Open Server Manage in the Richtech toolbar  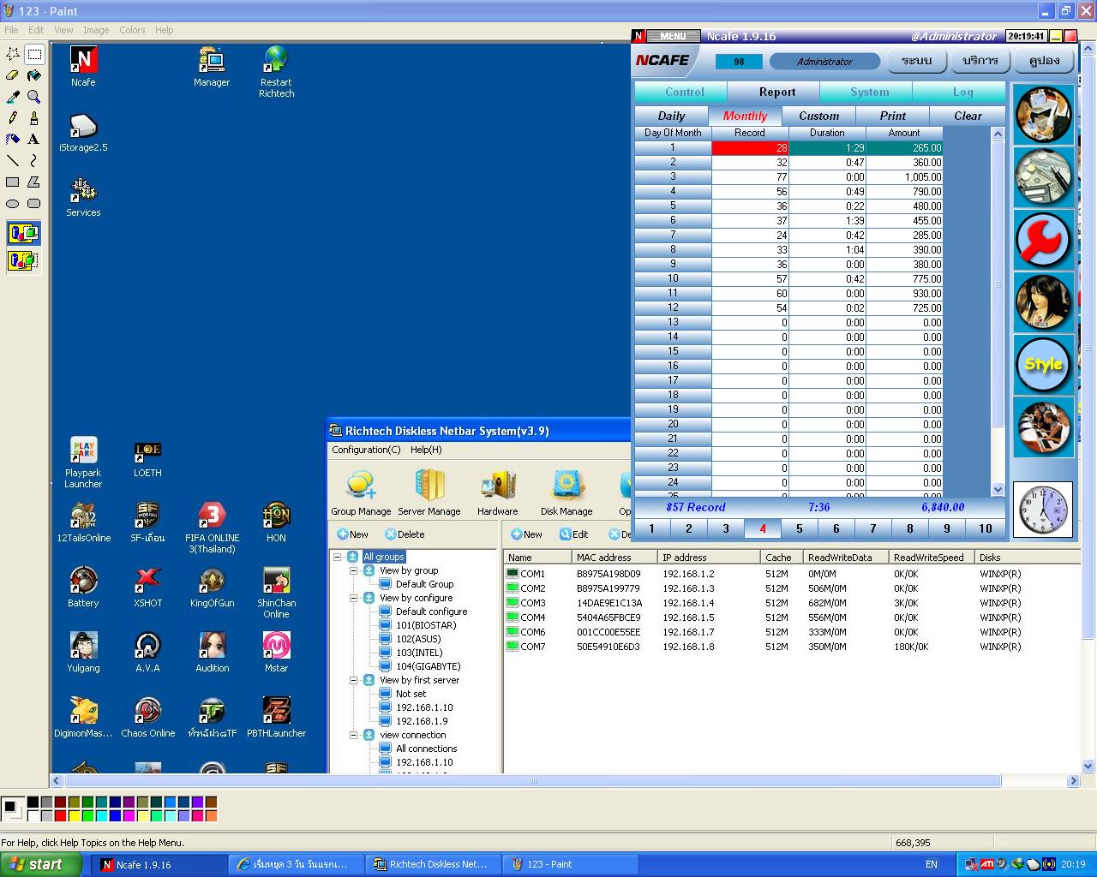click(429, 492)
